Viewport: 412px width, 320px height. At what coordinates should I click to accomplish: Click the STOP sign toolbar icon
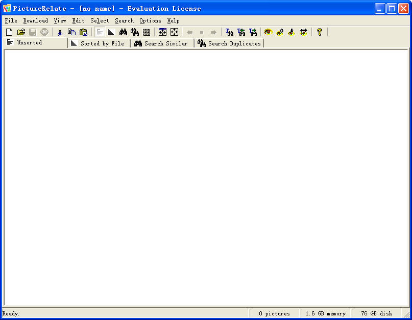coord(44,32)
